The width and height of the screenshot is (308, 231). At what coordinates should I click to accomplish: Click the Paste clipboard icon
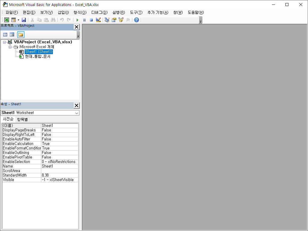click(x=46, y=20)
